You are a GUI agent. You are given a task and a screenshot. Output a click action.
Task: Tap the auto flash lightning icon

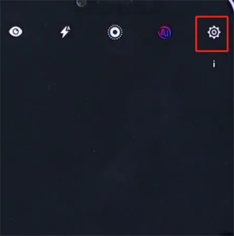click(x=65, y=32)
